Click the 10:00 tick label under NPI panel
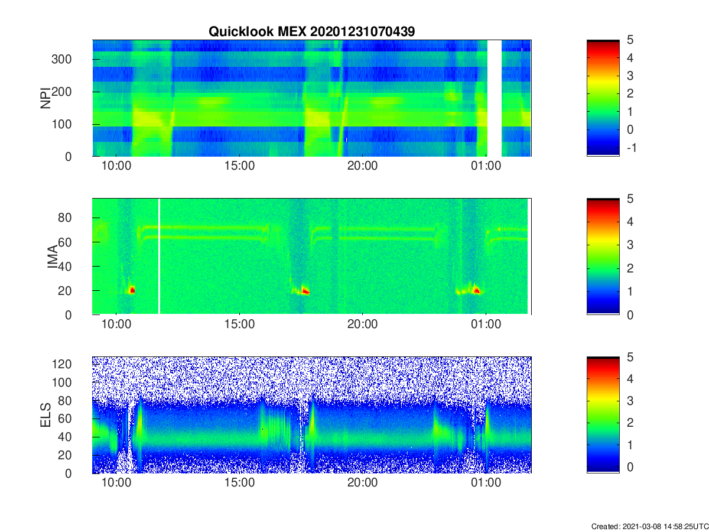 tap(116, 166)
